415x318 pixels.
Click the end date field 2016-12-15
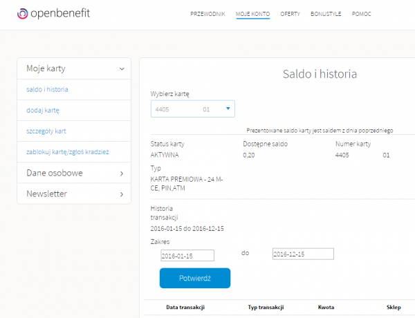coord(303,254)
